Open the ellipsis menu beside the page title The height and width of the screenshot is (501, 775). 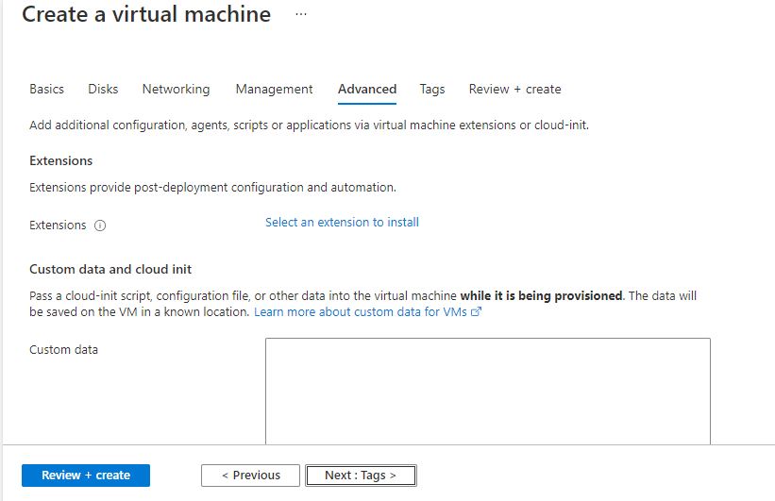(301, 15)
